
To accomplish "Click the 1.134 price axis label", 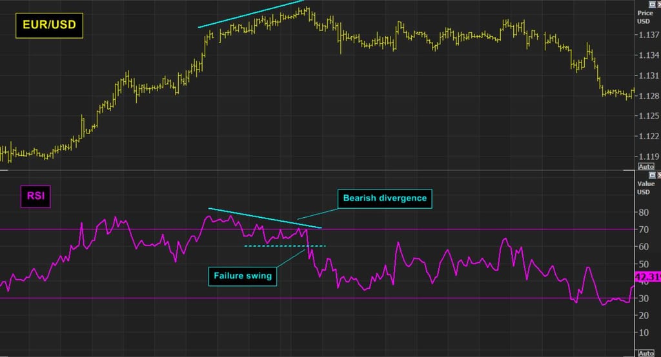I will [x=649, y=55].
